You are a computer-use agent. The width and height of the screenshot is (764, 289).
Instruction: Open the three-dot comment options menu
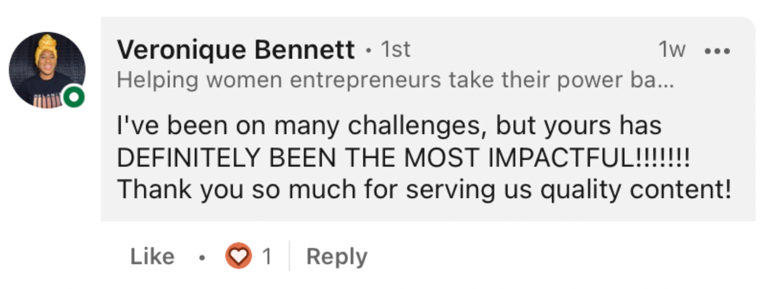717,51
